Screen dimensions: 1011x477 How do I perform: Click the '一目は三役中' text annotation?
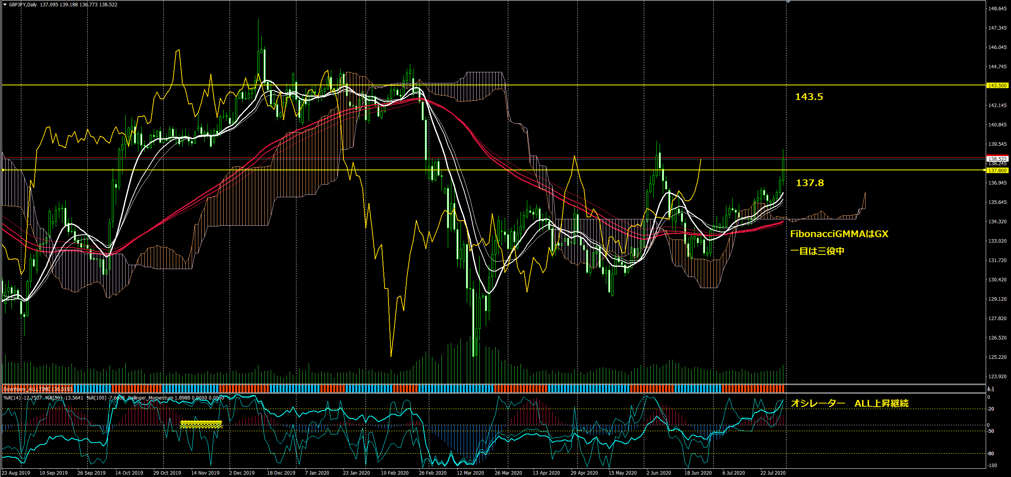click(x=817, y=251)
